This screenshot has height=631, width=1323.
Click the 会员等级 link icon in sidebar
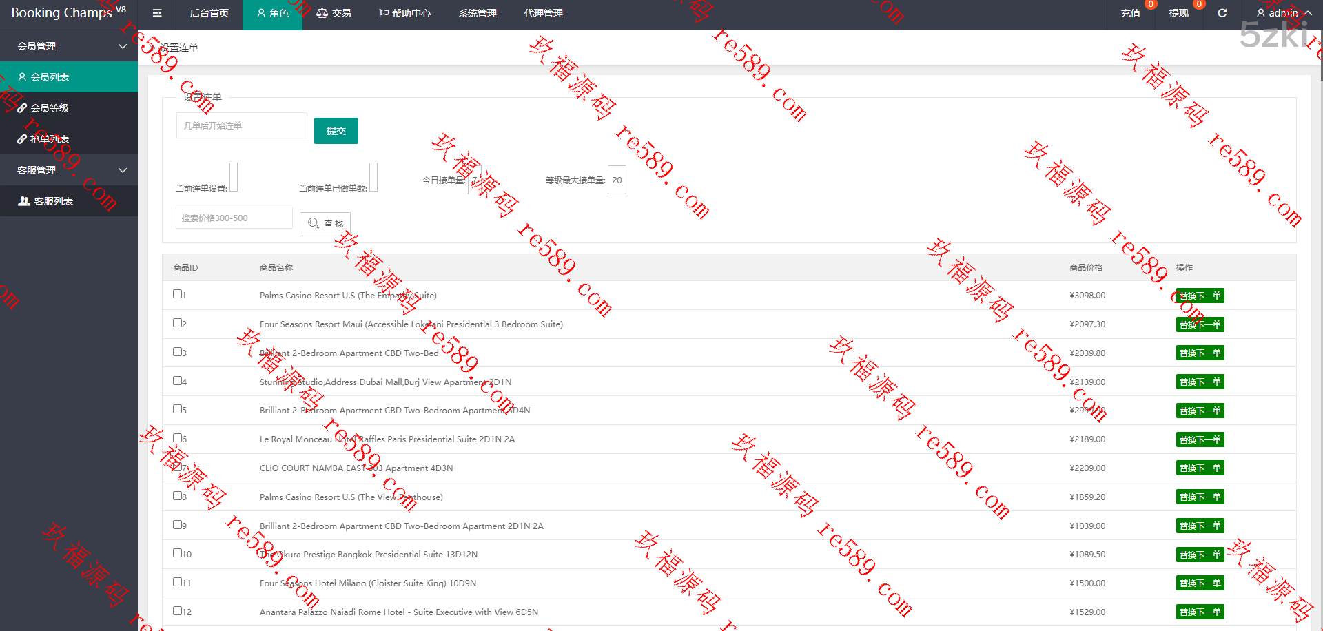(22, 108)
